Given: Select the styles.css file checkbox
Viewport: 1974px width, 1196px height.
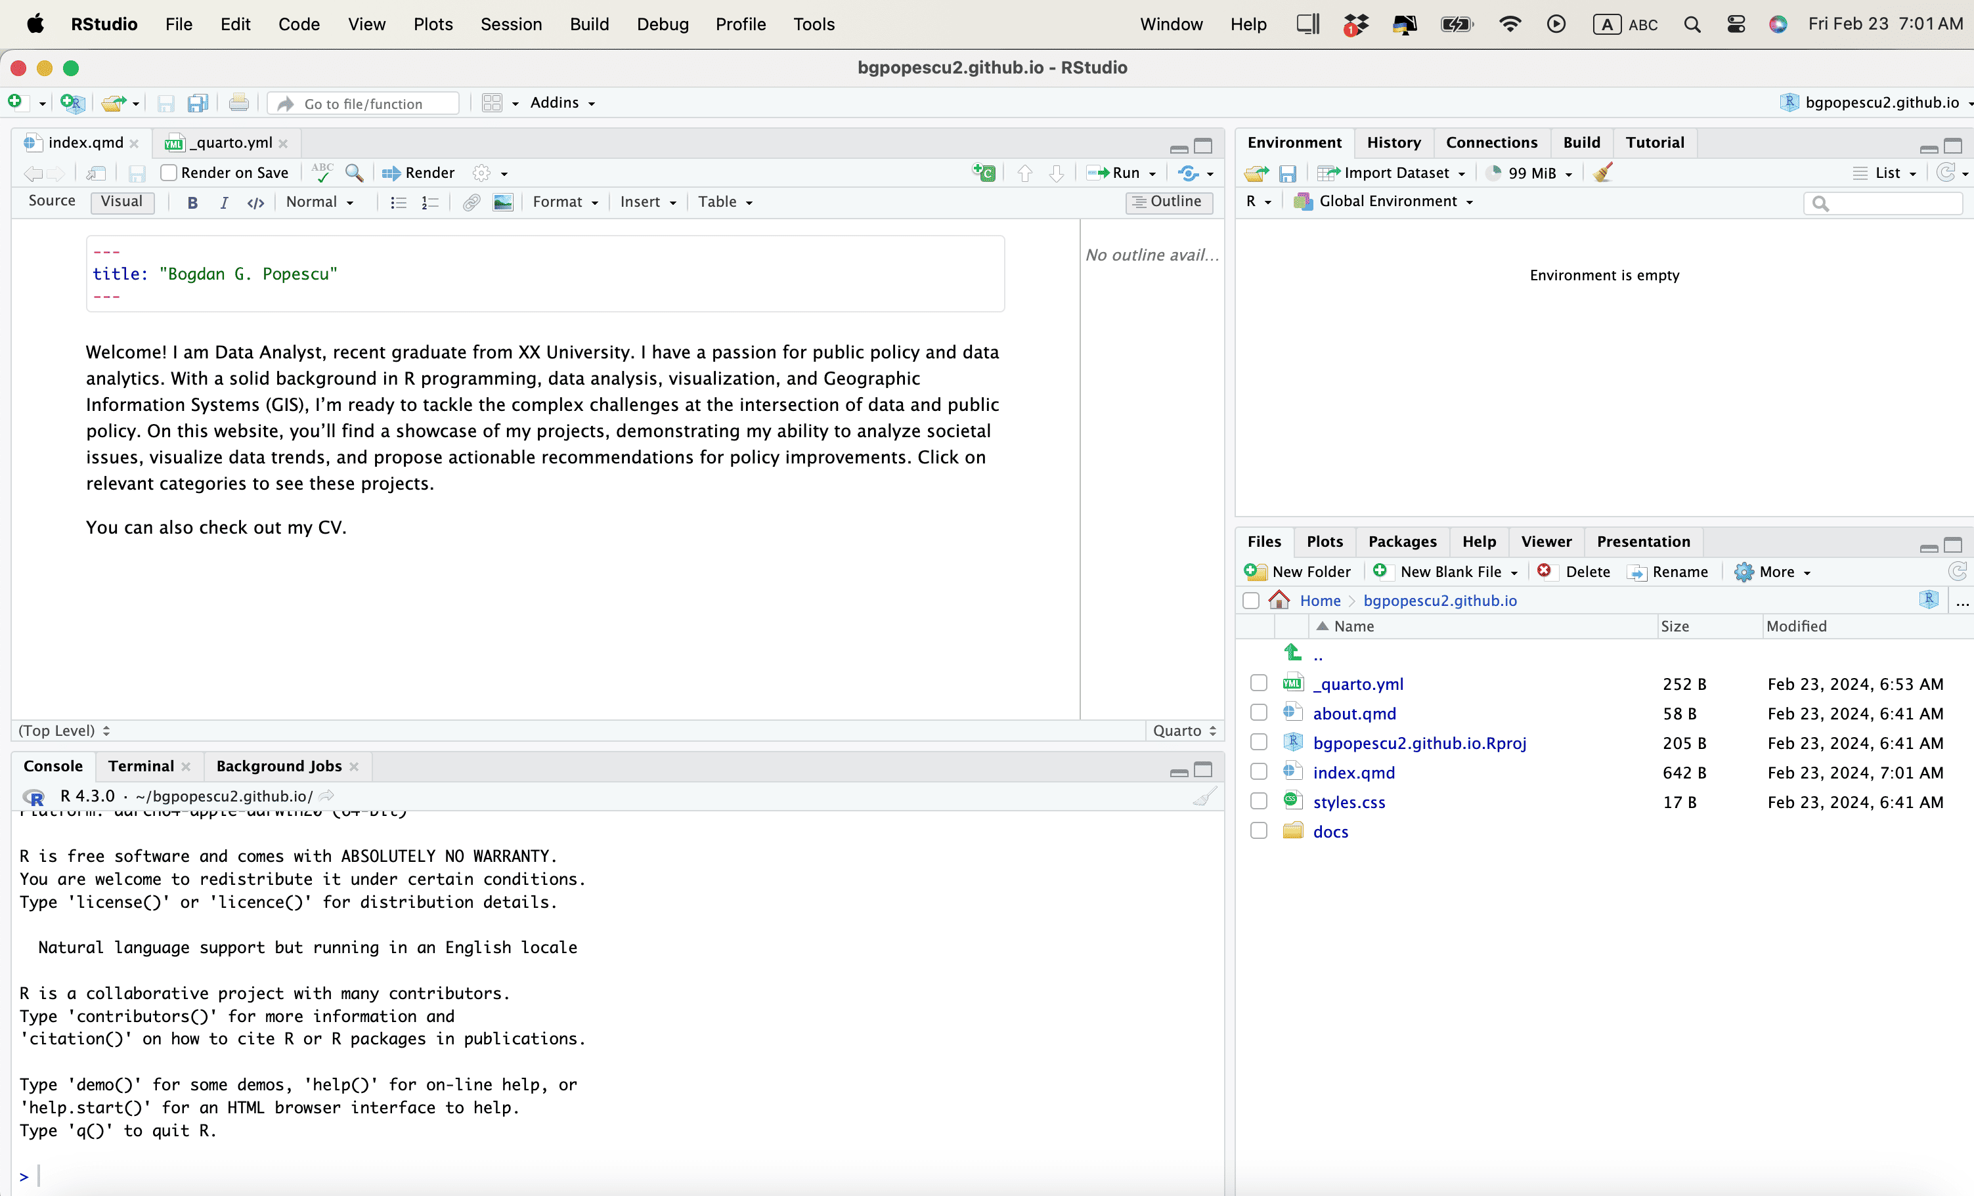Looking at the screenshot, I should (1259, 802).
